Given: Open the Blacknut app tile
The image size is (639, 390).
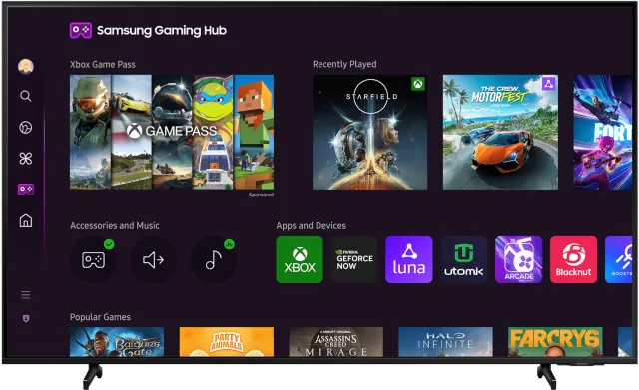Looking at the screenshot, I should [573, 259].
